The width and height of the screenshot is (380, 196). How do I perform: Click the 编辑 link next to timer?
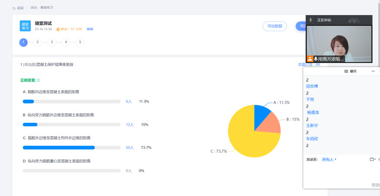[x=90, y=29]
